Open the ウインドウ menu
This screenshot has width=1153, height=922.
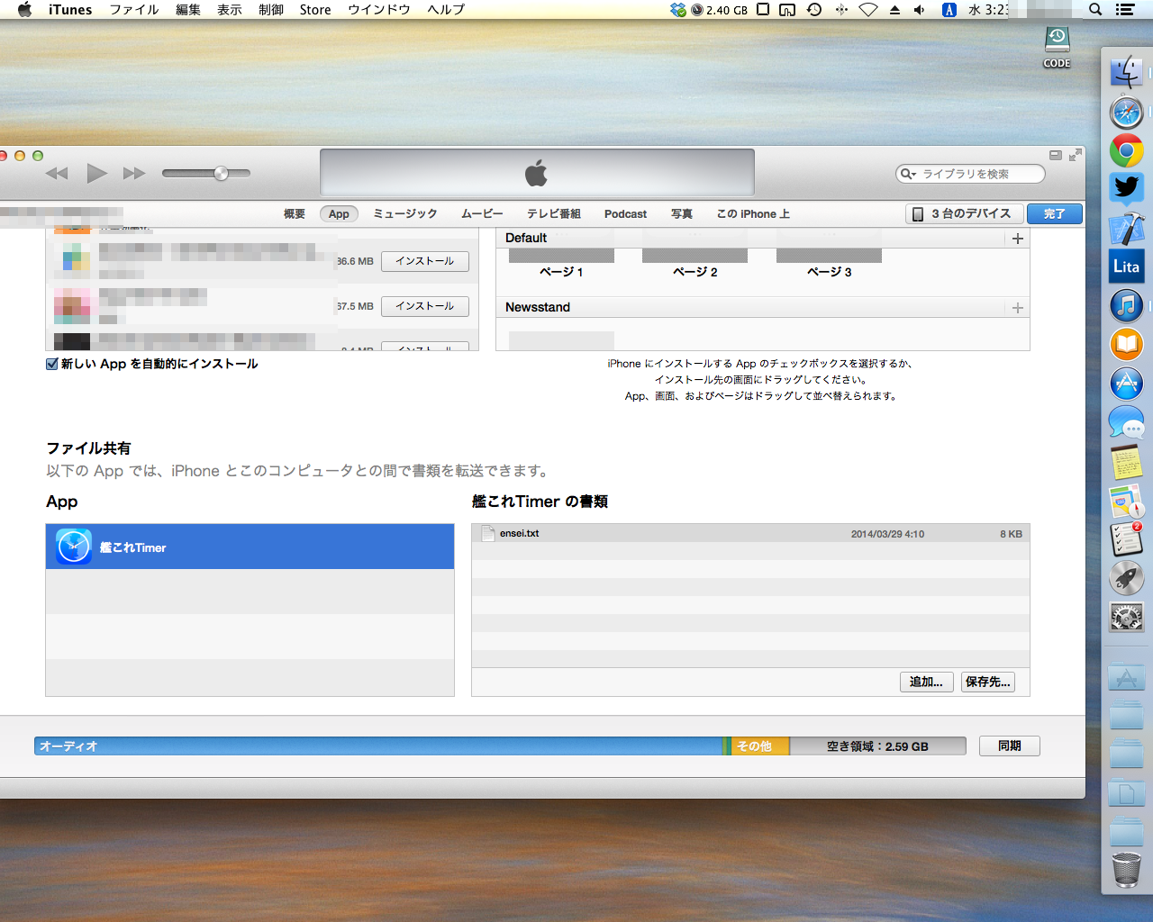click(379, 9)
